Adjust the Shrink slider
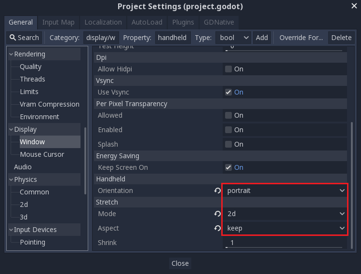The image size is (361, 274). point(284,247)
